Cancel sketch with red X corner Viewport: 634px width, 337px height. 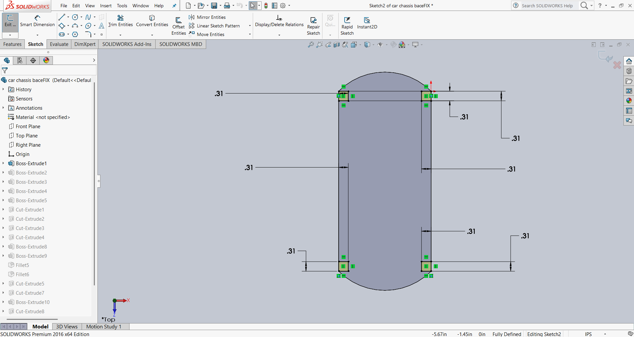tap(617, 65)
